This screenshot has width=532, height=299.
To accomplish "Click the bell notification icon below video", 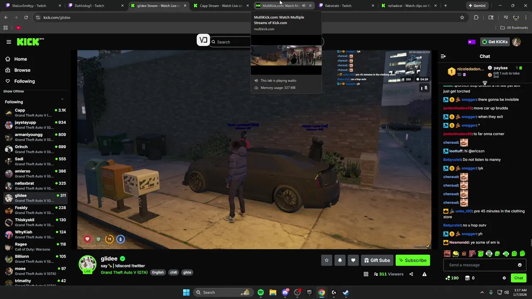I will pyautogui.click(x=340, y=260).
